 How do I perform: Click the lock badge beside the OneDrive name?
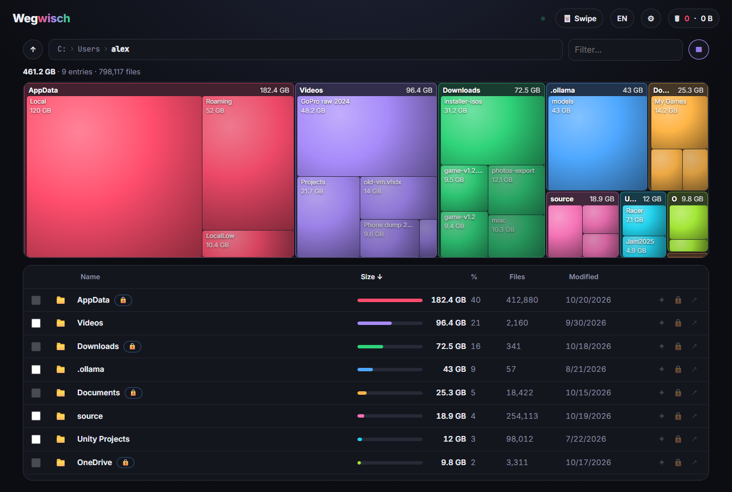tap(125, 462)
